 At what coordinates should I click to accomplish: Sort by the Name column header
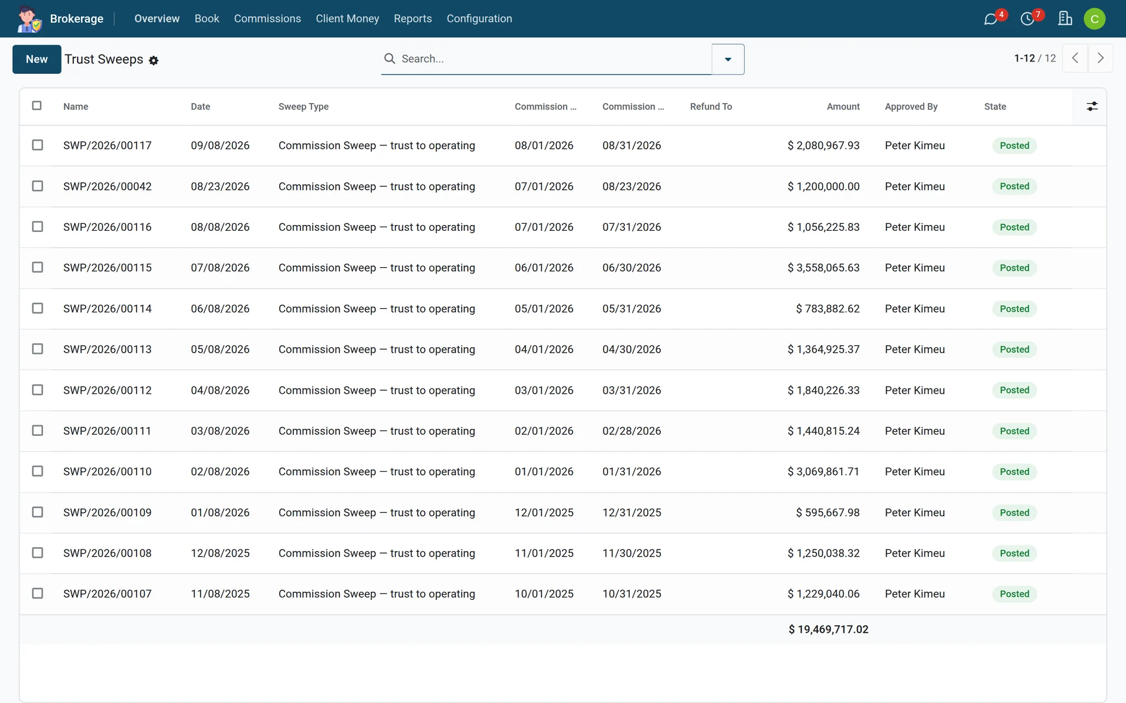point(76,107)
